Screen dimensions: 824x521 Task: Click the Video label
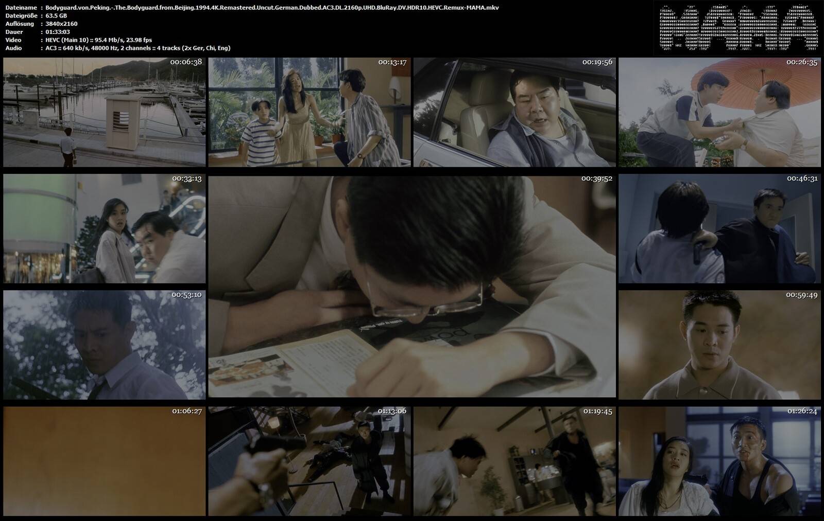(13, 40)
